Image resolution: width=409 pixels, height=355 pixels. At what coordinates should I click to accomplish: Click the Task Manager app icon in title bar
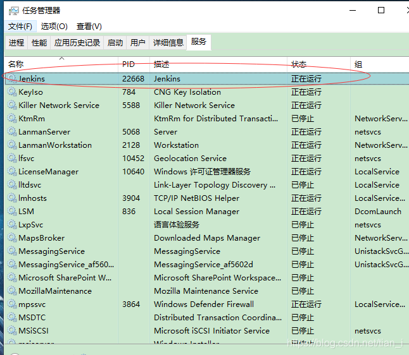coord(13,11)
